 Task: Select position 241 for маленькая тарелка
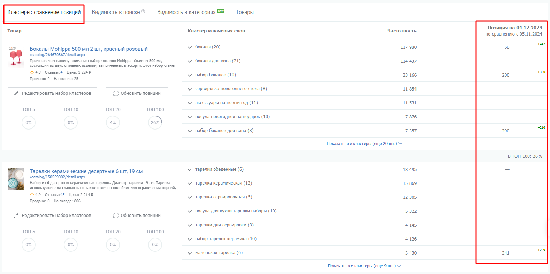(505, 253)
